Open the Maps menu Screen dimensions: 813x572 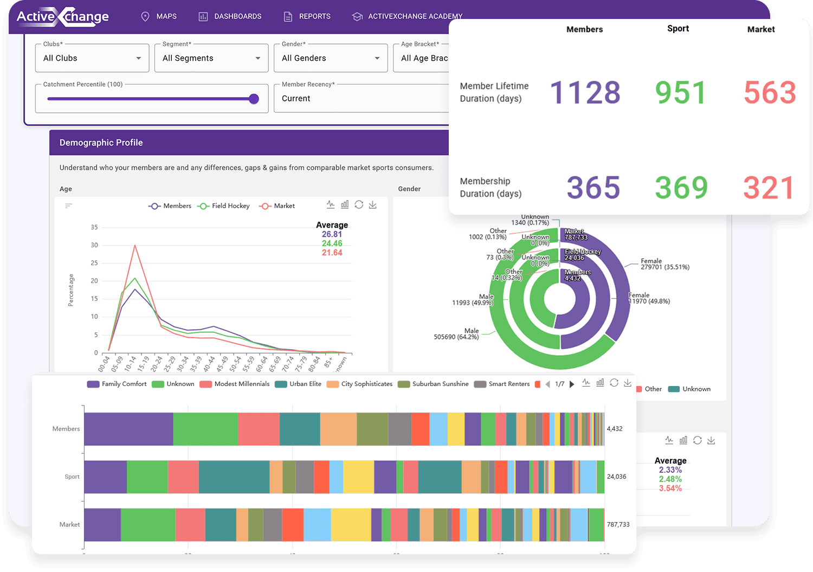point(159,16)
